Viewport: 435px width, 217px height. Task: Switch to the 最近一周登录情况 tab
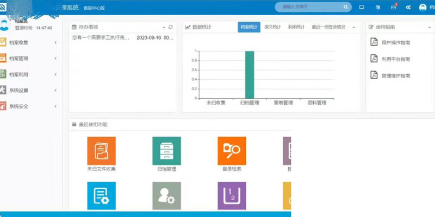pyautogui.click(x=328, y=27)
